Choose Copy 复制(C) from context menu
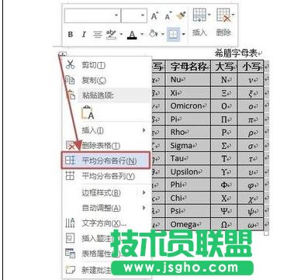This screenshot has width=287, height=280. click(107, 81)
